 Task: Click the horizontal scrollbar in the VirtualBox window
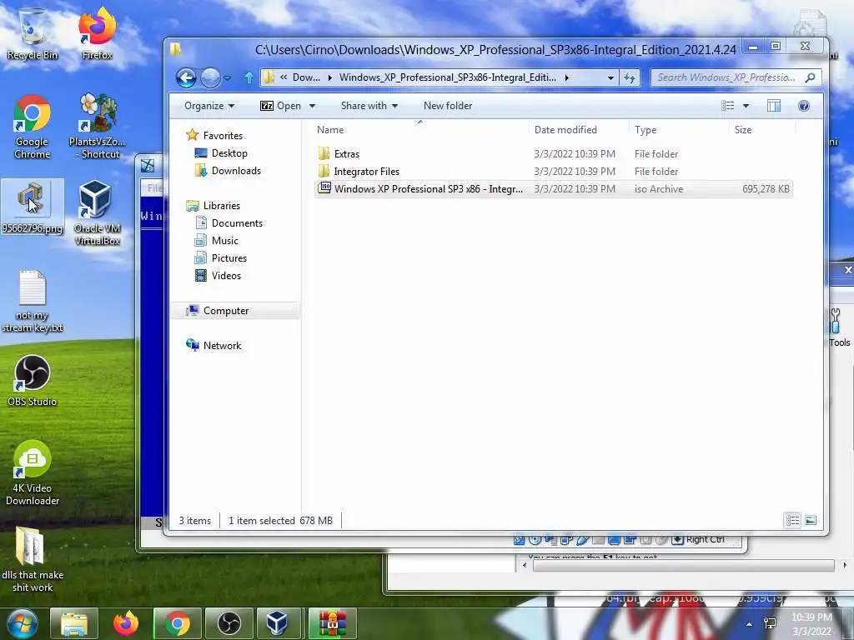[684, 566]
